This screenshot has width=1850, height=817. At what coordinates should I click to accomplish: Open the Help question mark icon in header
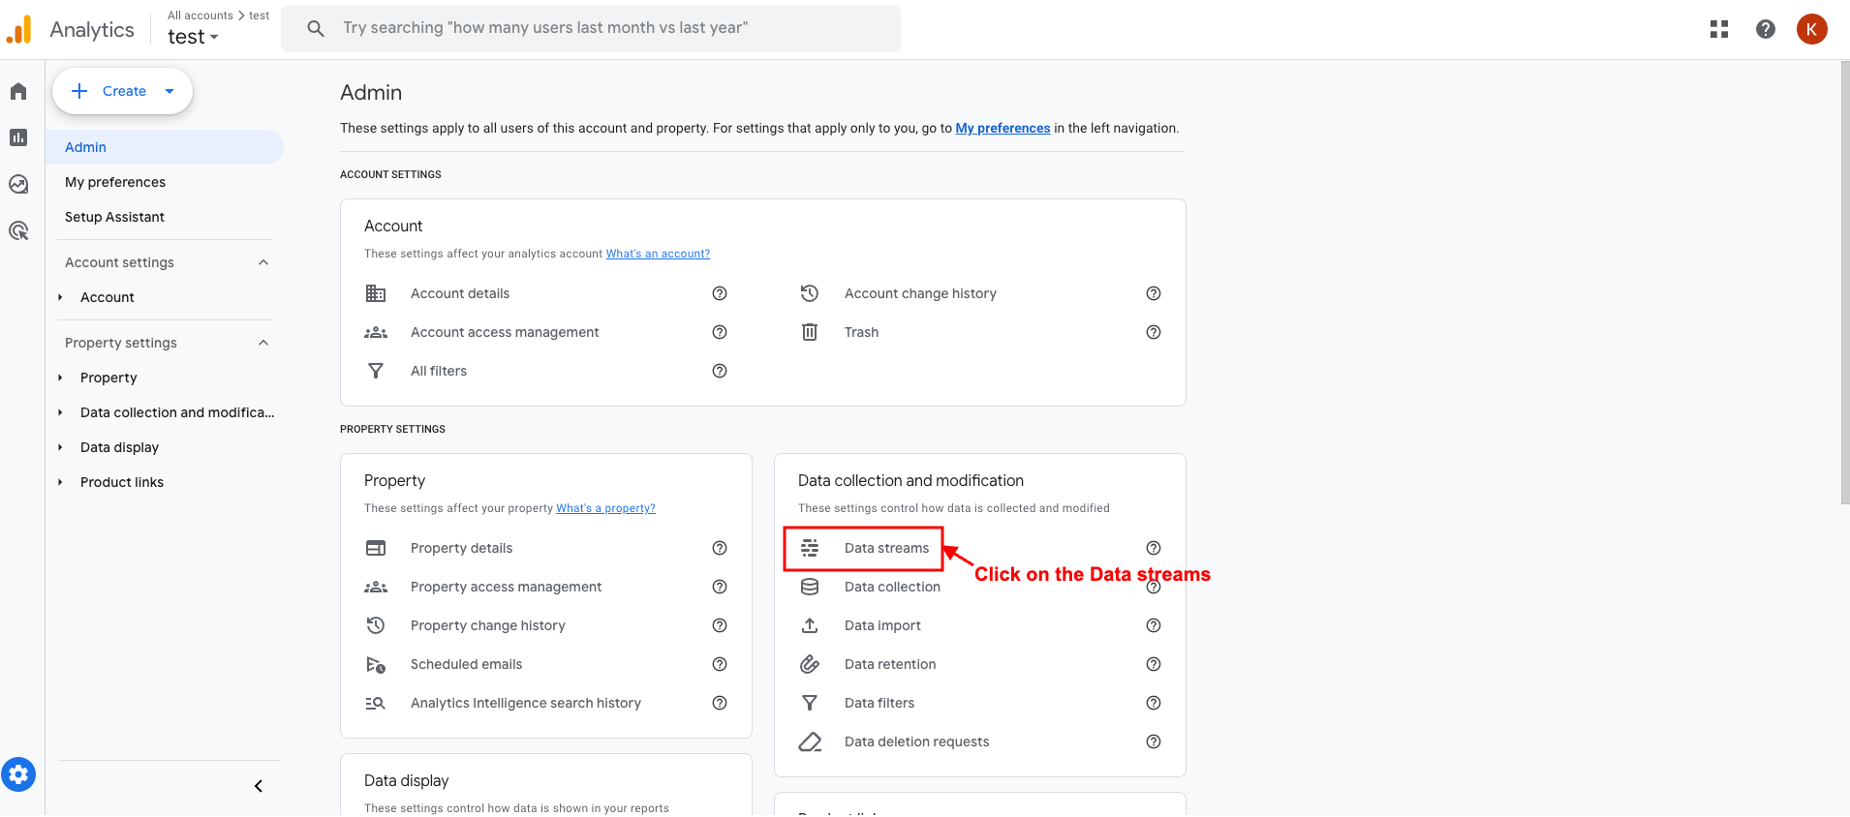[1766, 29]
